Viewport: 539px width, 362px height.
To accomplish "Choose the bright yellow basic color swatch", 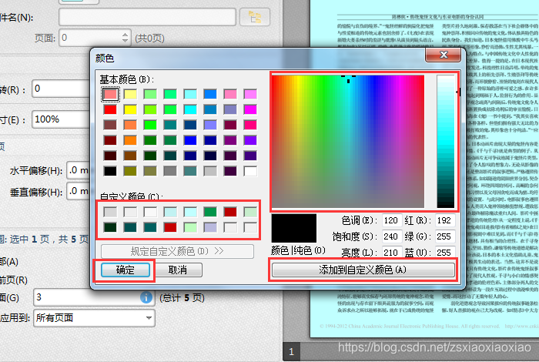I will [130, 109].
